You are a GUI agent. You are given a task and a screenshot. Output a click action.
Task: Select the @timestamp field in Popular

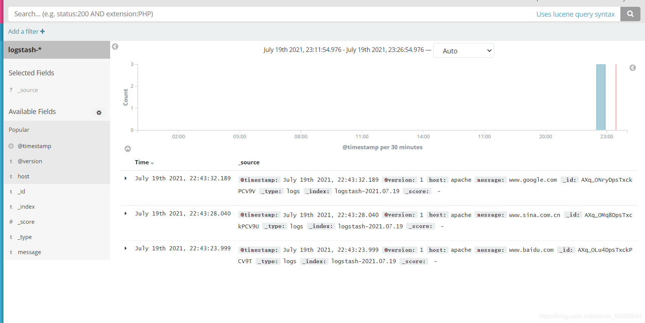click(x=34, y=146)
